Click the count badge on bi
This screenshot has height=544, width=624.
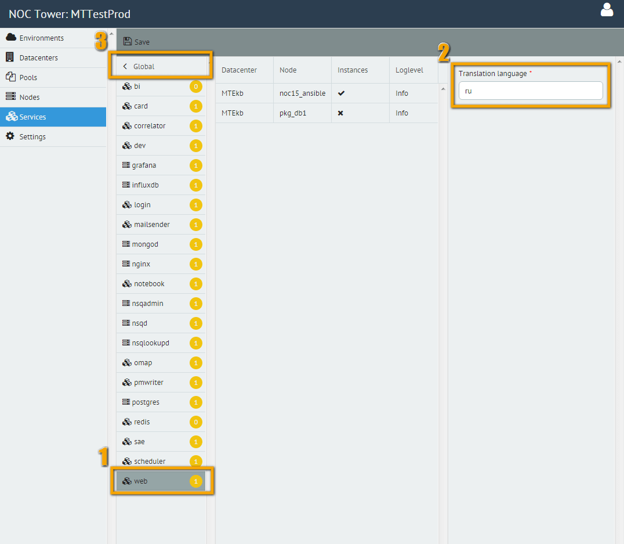(x=196, y=87)
